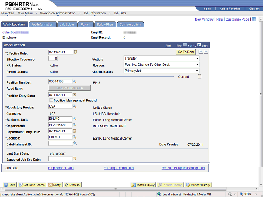263x197 pixels.
Task: Switch to the Payroll tab
Action: coord(85,25)
